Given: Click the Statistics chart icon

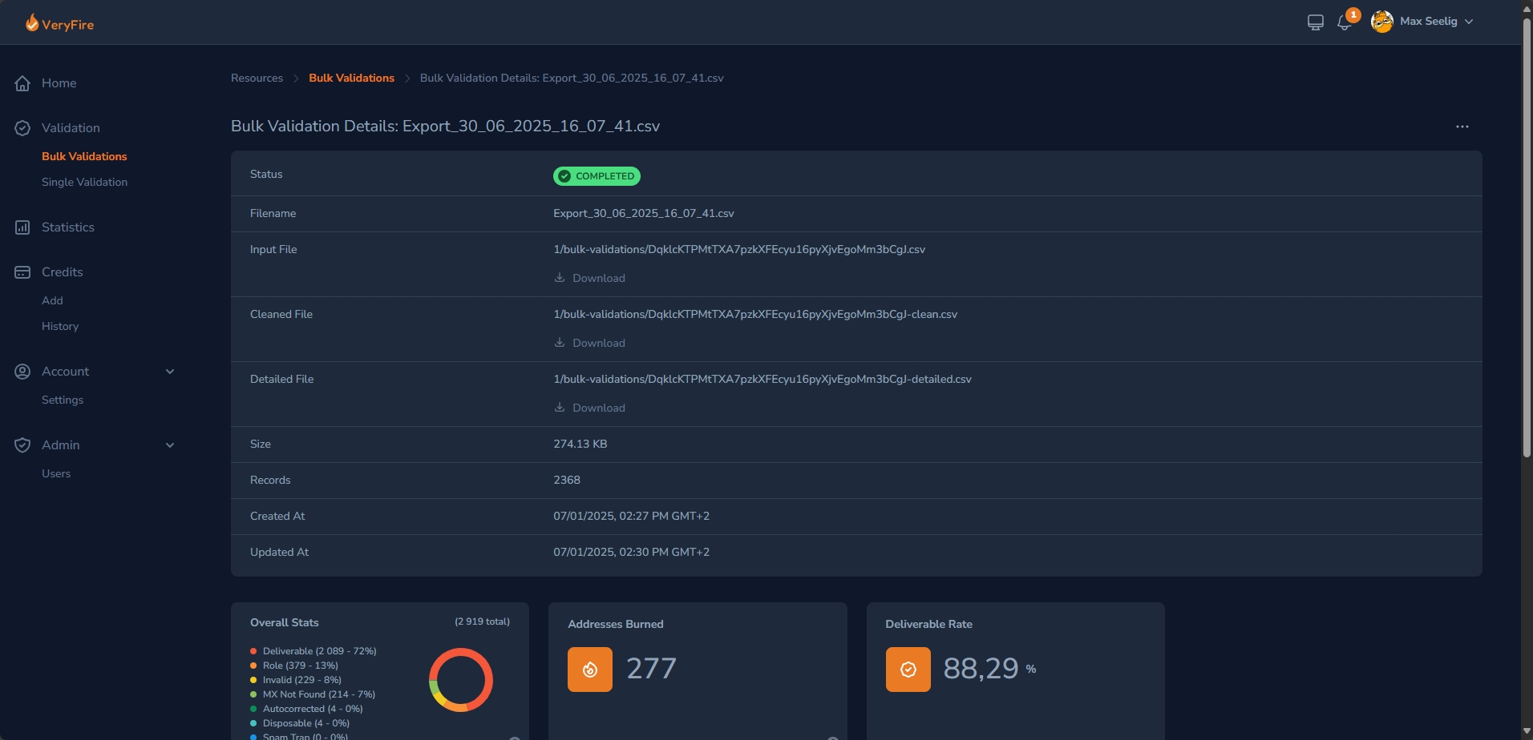Looking at the screenshot, I should tap(22, 227).
